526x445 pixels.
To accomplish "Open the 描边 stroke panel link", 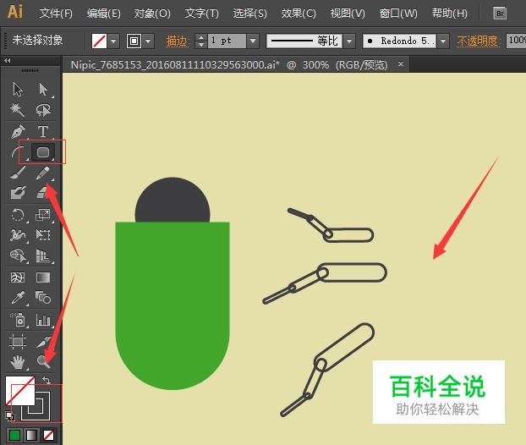I will (x=177, y=41).
